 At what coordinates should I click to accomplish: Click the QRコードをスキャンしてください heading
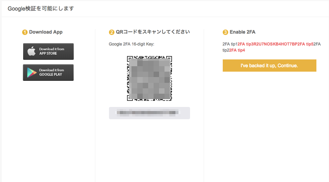[153, 32]
